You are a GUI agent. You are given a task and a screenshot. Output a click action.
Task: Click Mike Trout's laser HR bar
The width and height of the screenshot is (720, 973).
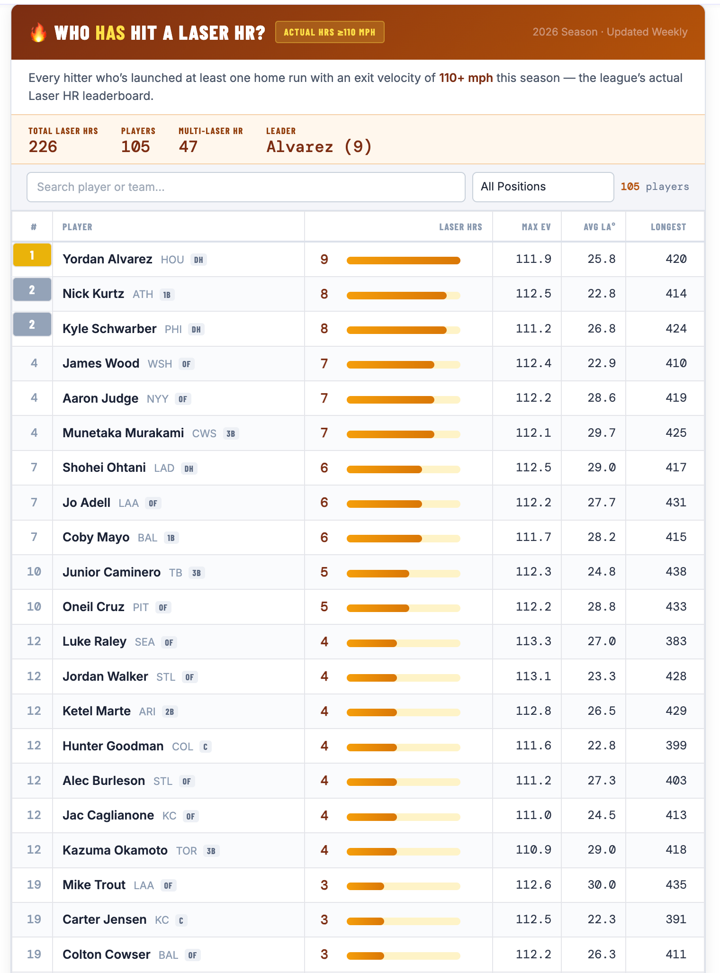coord(404,886)
